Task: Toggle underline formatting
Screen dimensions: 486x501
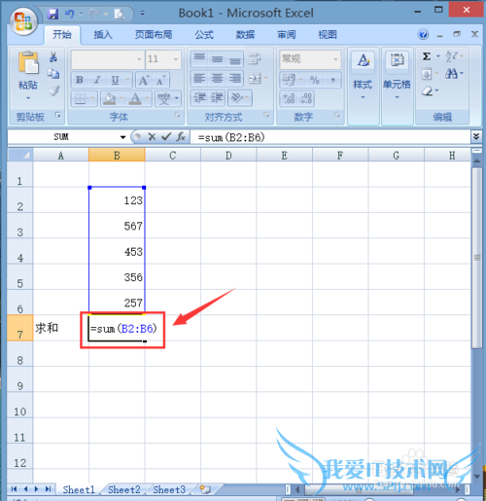Action: coord(115,80)
